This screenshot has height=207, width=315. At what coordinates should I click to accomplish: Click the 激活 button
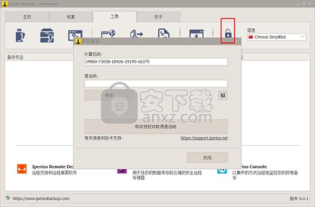(109, 95)
